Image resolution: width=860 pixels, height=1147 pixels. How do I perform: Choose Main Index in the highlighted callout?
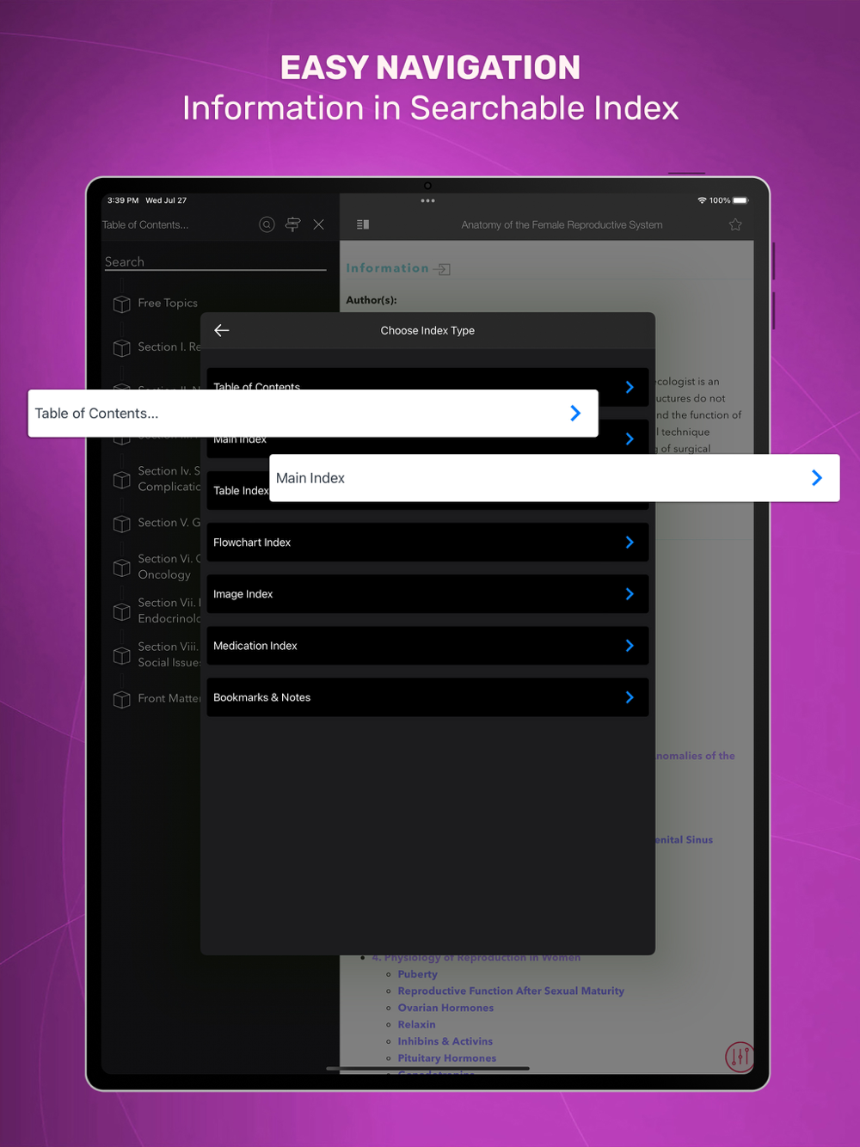(555, 478)
